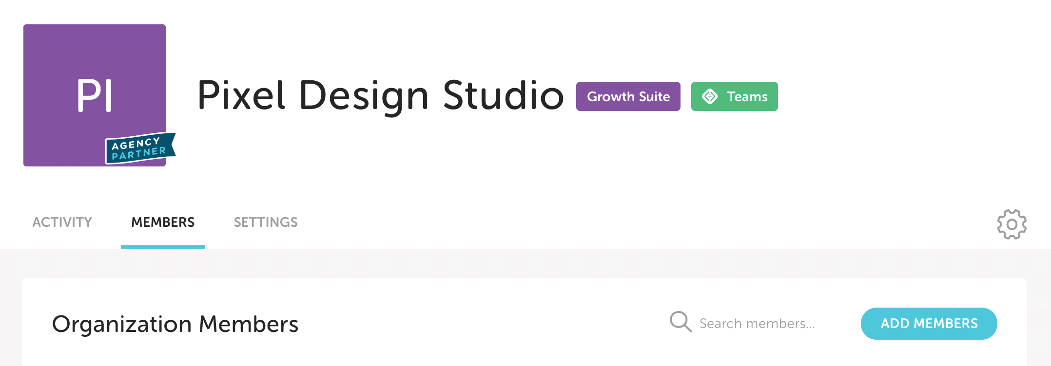This screenshot has width=1051, height=366.
Task: Click the word Agency on ribbon
Action: click(x=136, y=144)
